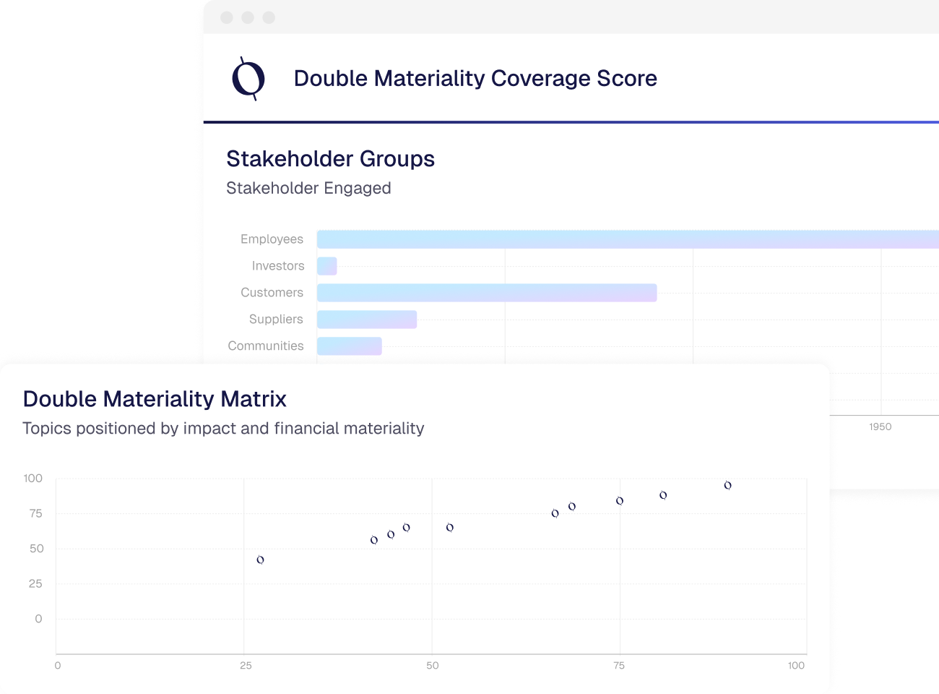Screen dimensions: 939x694
Task: Click the Stakeholder Engaged subtitle
Action: click(x=308, y=188)
